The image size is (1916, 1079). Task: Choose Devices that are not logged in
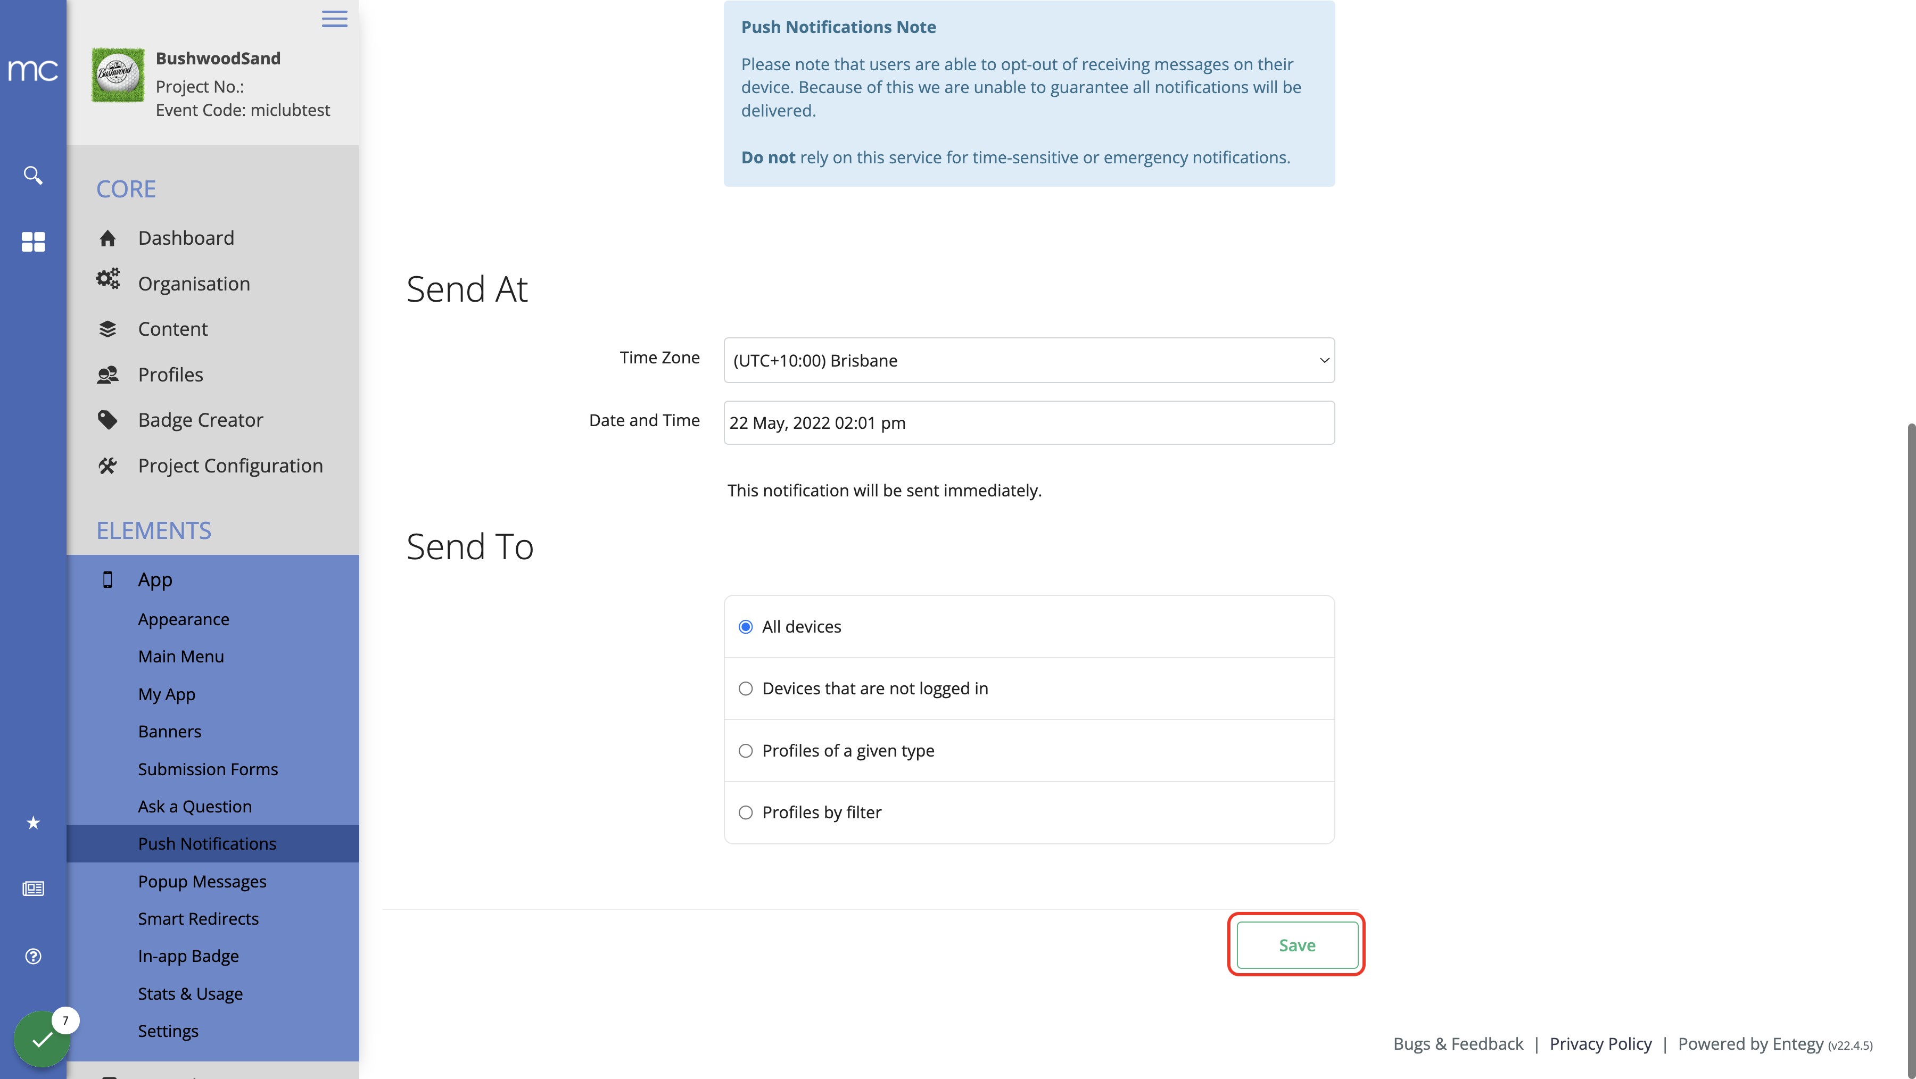tap(745, 688)
